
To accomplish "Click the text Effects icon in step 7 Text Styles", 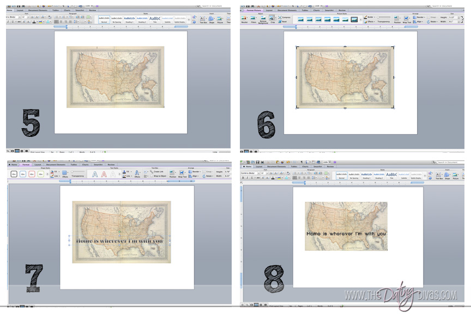I will coord(137,174).
